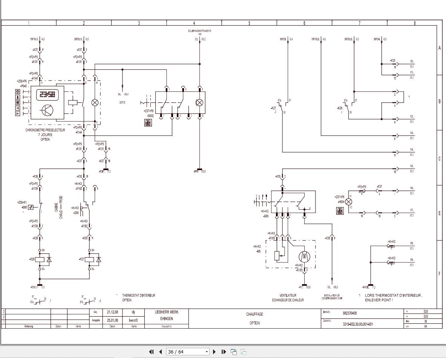This screenshot has width=446, height=358.
Task: Click the CHAUFFAGE OPTION title text
Action: tap(254, 318)
